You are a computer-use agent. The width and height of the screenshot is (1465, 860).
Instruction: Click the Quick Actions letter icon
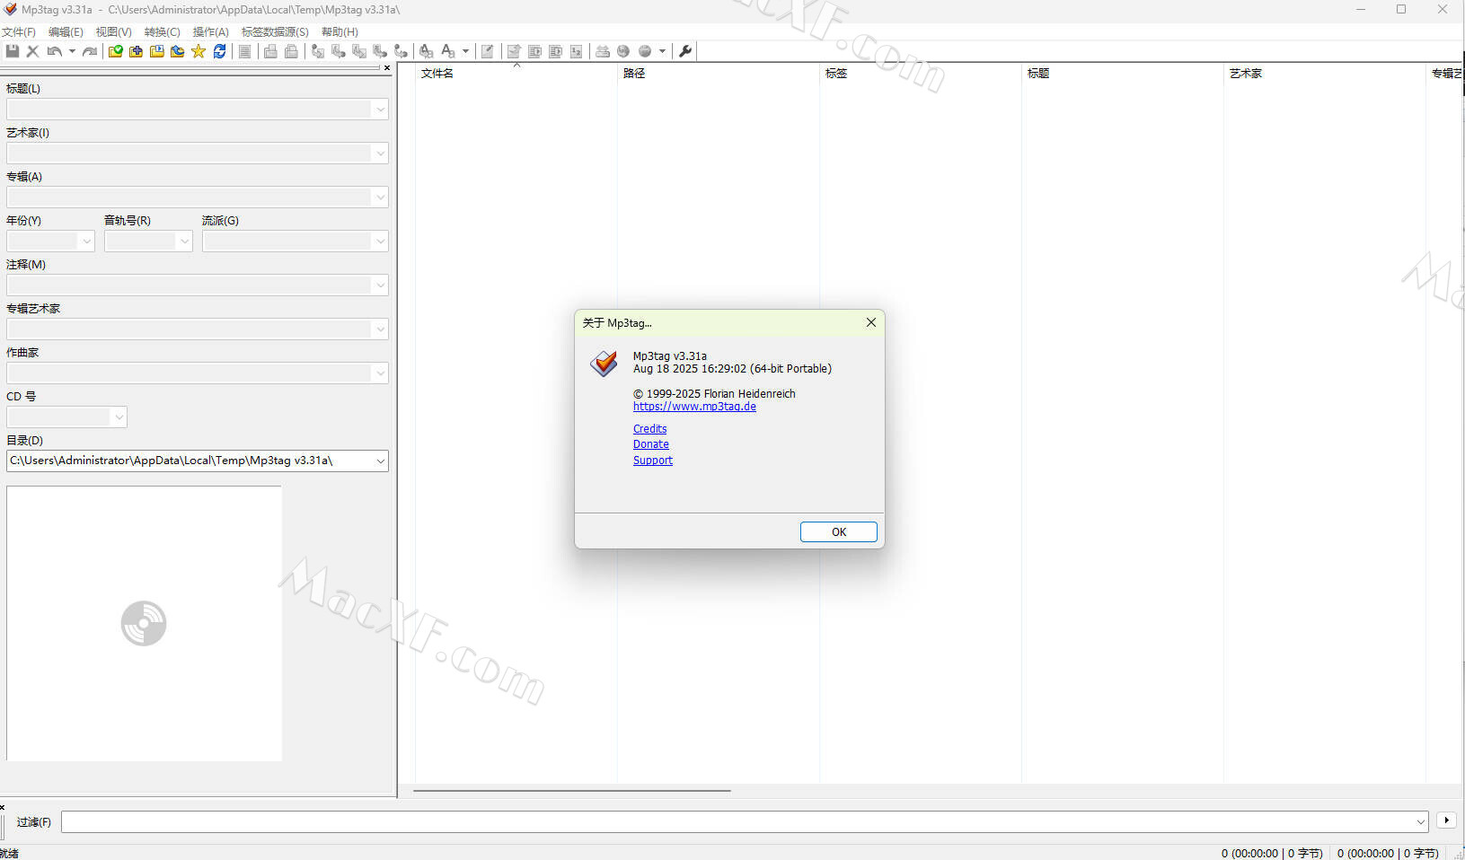pyautogui.click(x=448, y=51)
